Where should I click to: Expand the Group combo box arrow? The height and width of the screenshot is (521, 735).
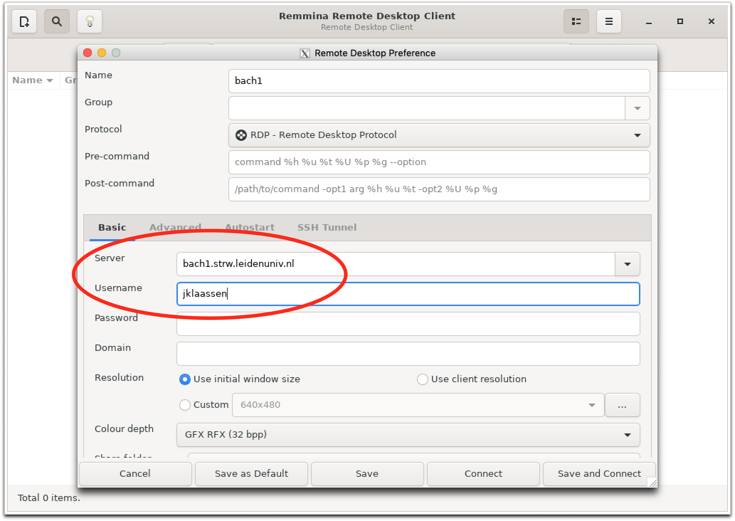pos(637,108)
